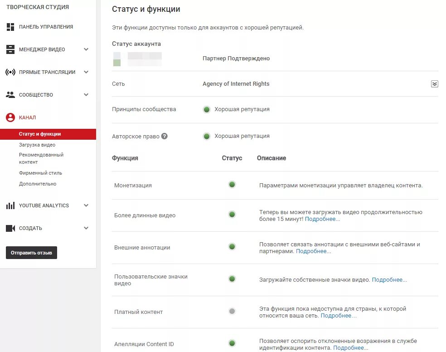Open Сообщество menu item
The width and height of the screenshot is (446, 352).
[x=36, y=95]
